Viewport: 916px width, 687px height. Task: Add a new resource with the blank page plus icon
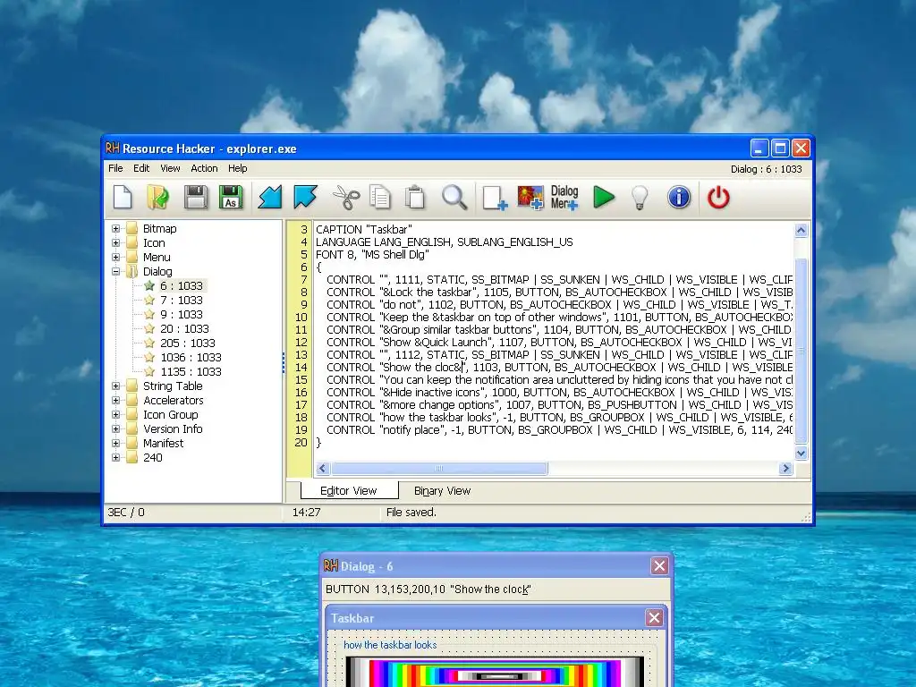(495, 198)
